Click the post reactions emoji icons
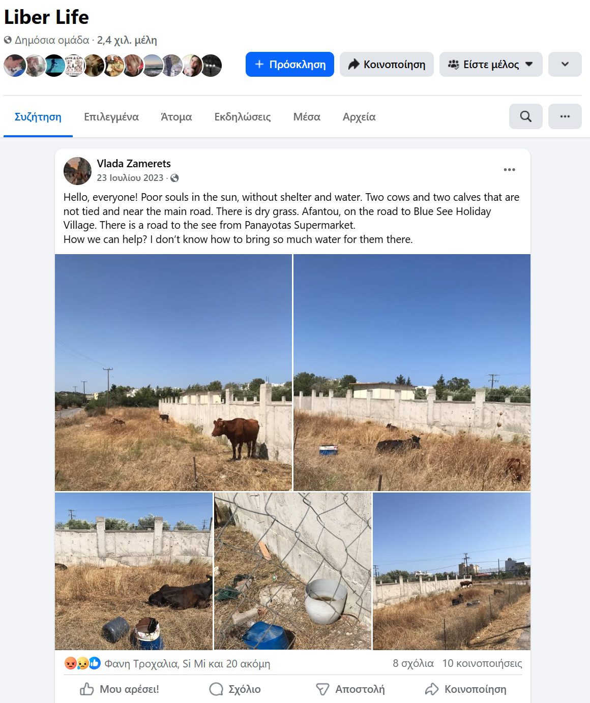Image resolution: width=590 pixels, height=703 pixels. (x=82, y=663)
